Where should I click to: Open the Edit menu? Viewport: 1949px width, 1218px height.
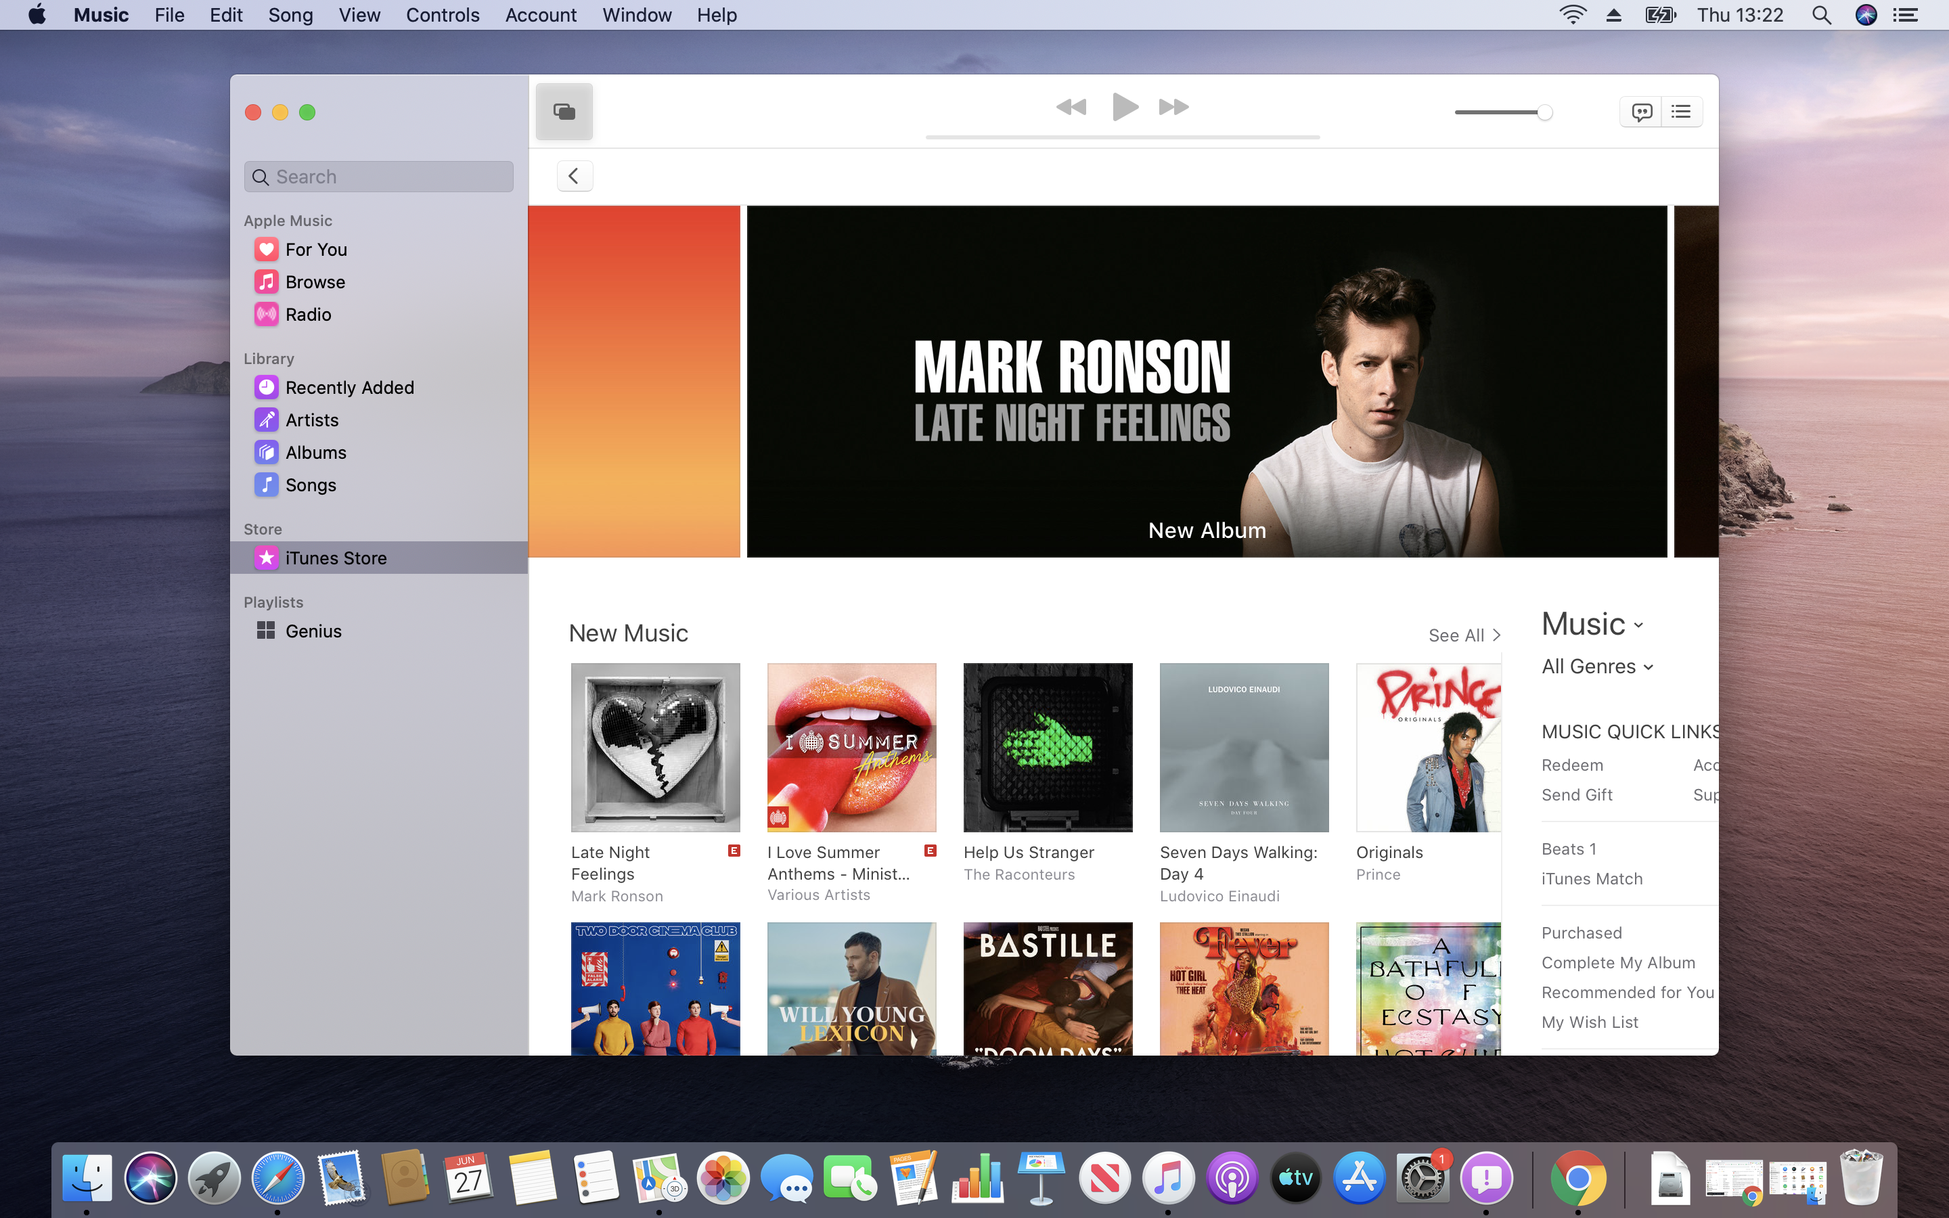(x=225, y=16)
